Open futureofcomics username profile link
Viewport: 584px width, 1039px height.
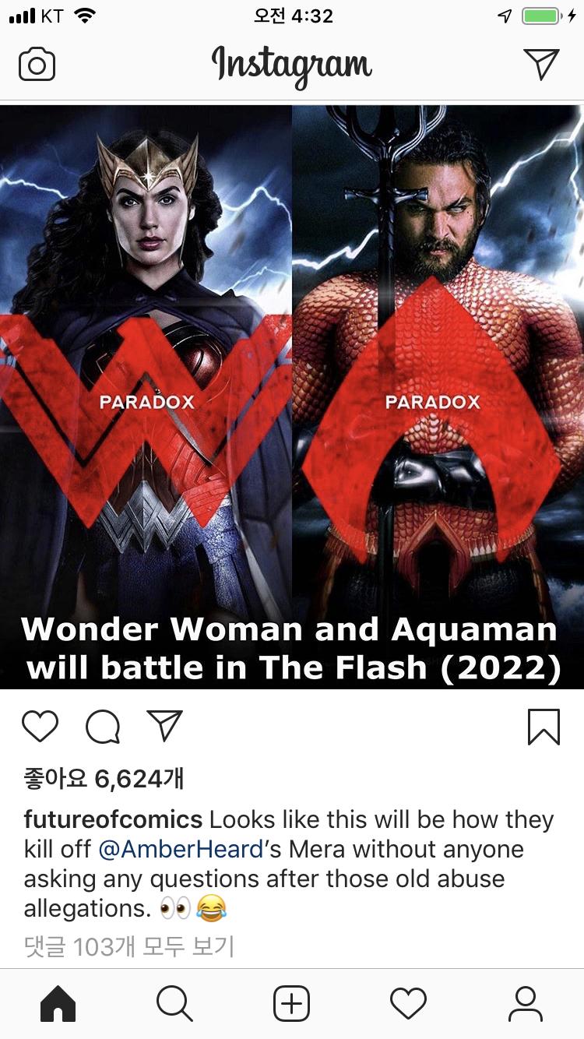114,819
